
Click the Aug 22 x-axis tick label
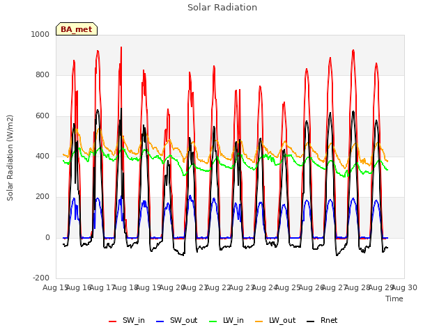[x=218, y=287]
